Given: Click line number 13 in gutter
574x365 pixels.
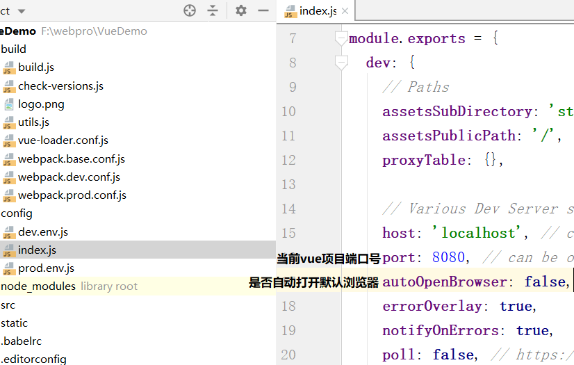Looking at the screenshot, I should (x=288, y=184).
